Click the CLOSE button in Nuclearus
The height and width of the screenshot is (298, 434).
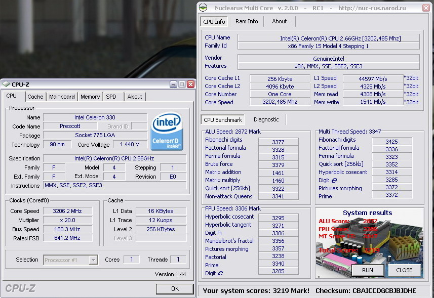click(404, 270)
